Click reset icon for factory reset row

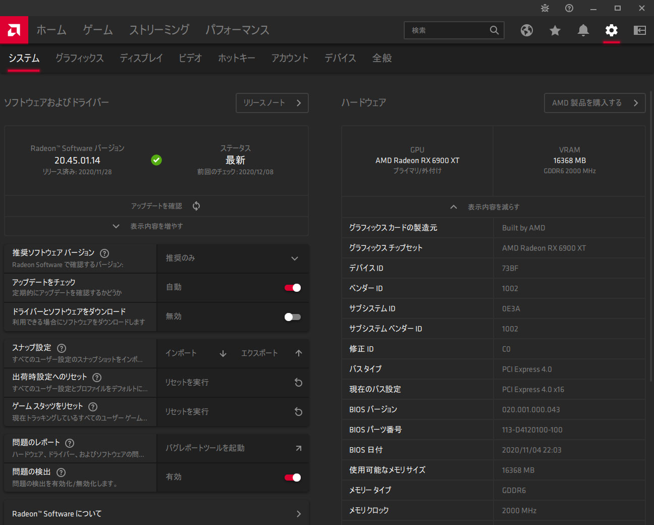[299, 383]
